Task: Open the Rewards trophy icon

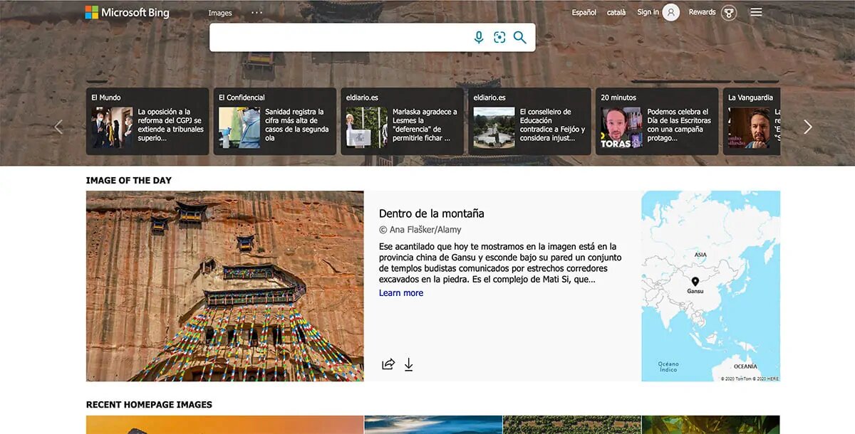Action: (x=728, y=13)
